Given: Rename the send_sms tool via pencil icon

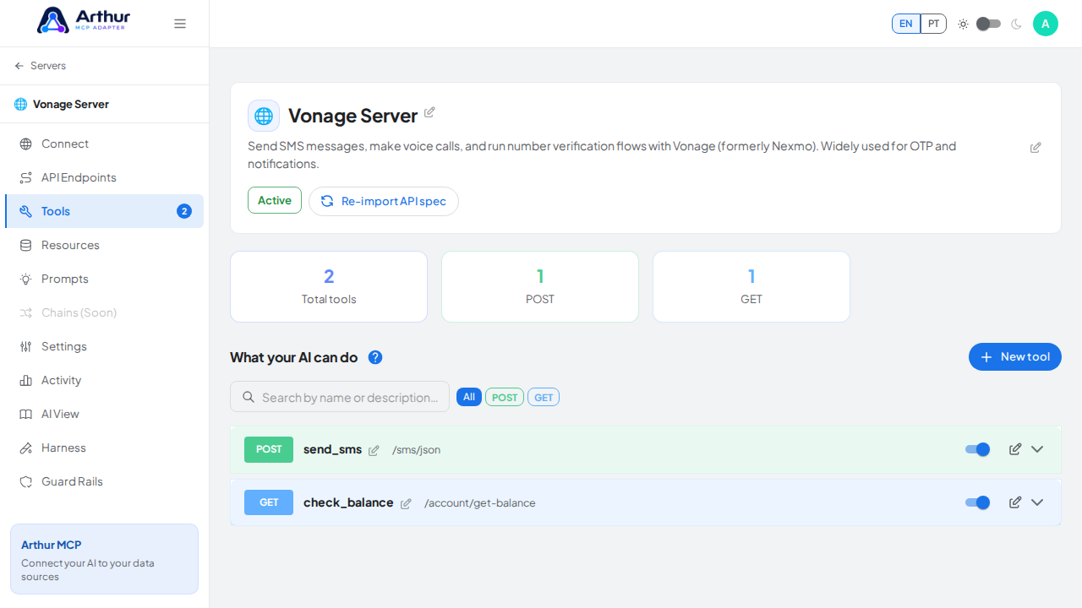Looking at the screenshot, I should (x=374, y=450).
